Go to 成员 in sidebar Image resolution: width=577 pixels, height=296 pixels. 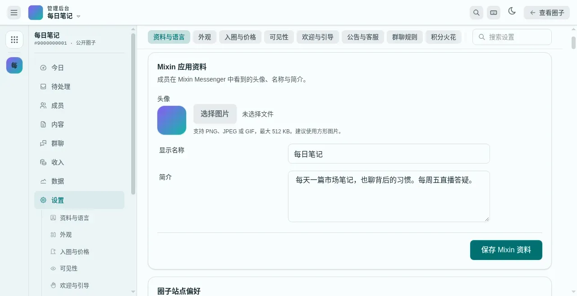pyautogui.click(x=79, y=105)
